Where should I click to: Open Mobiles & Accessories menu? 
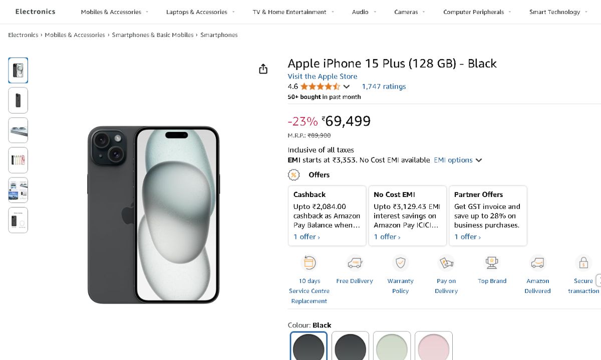point(115,12)
